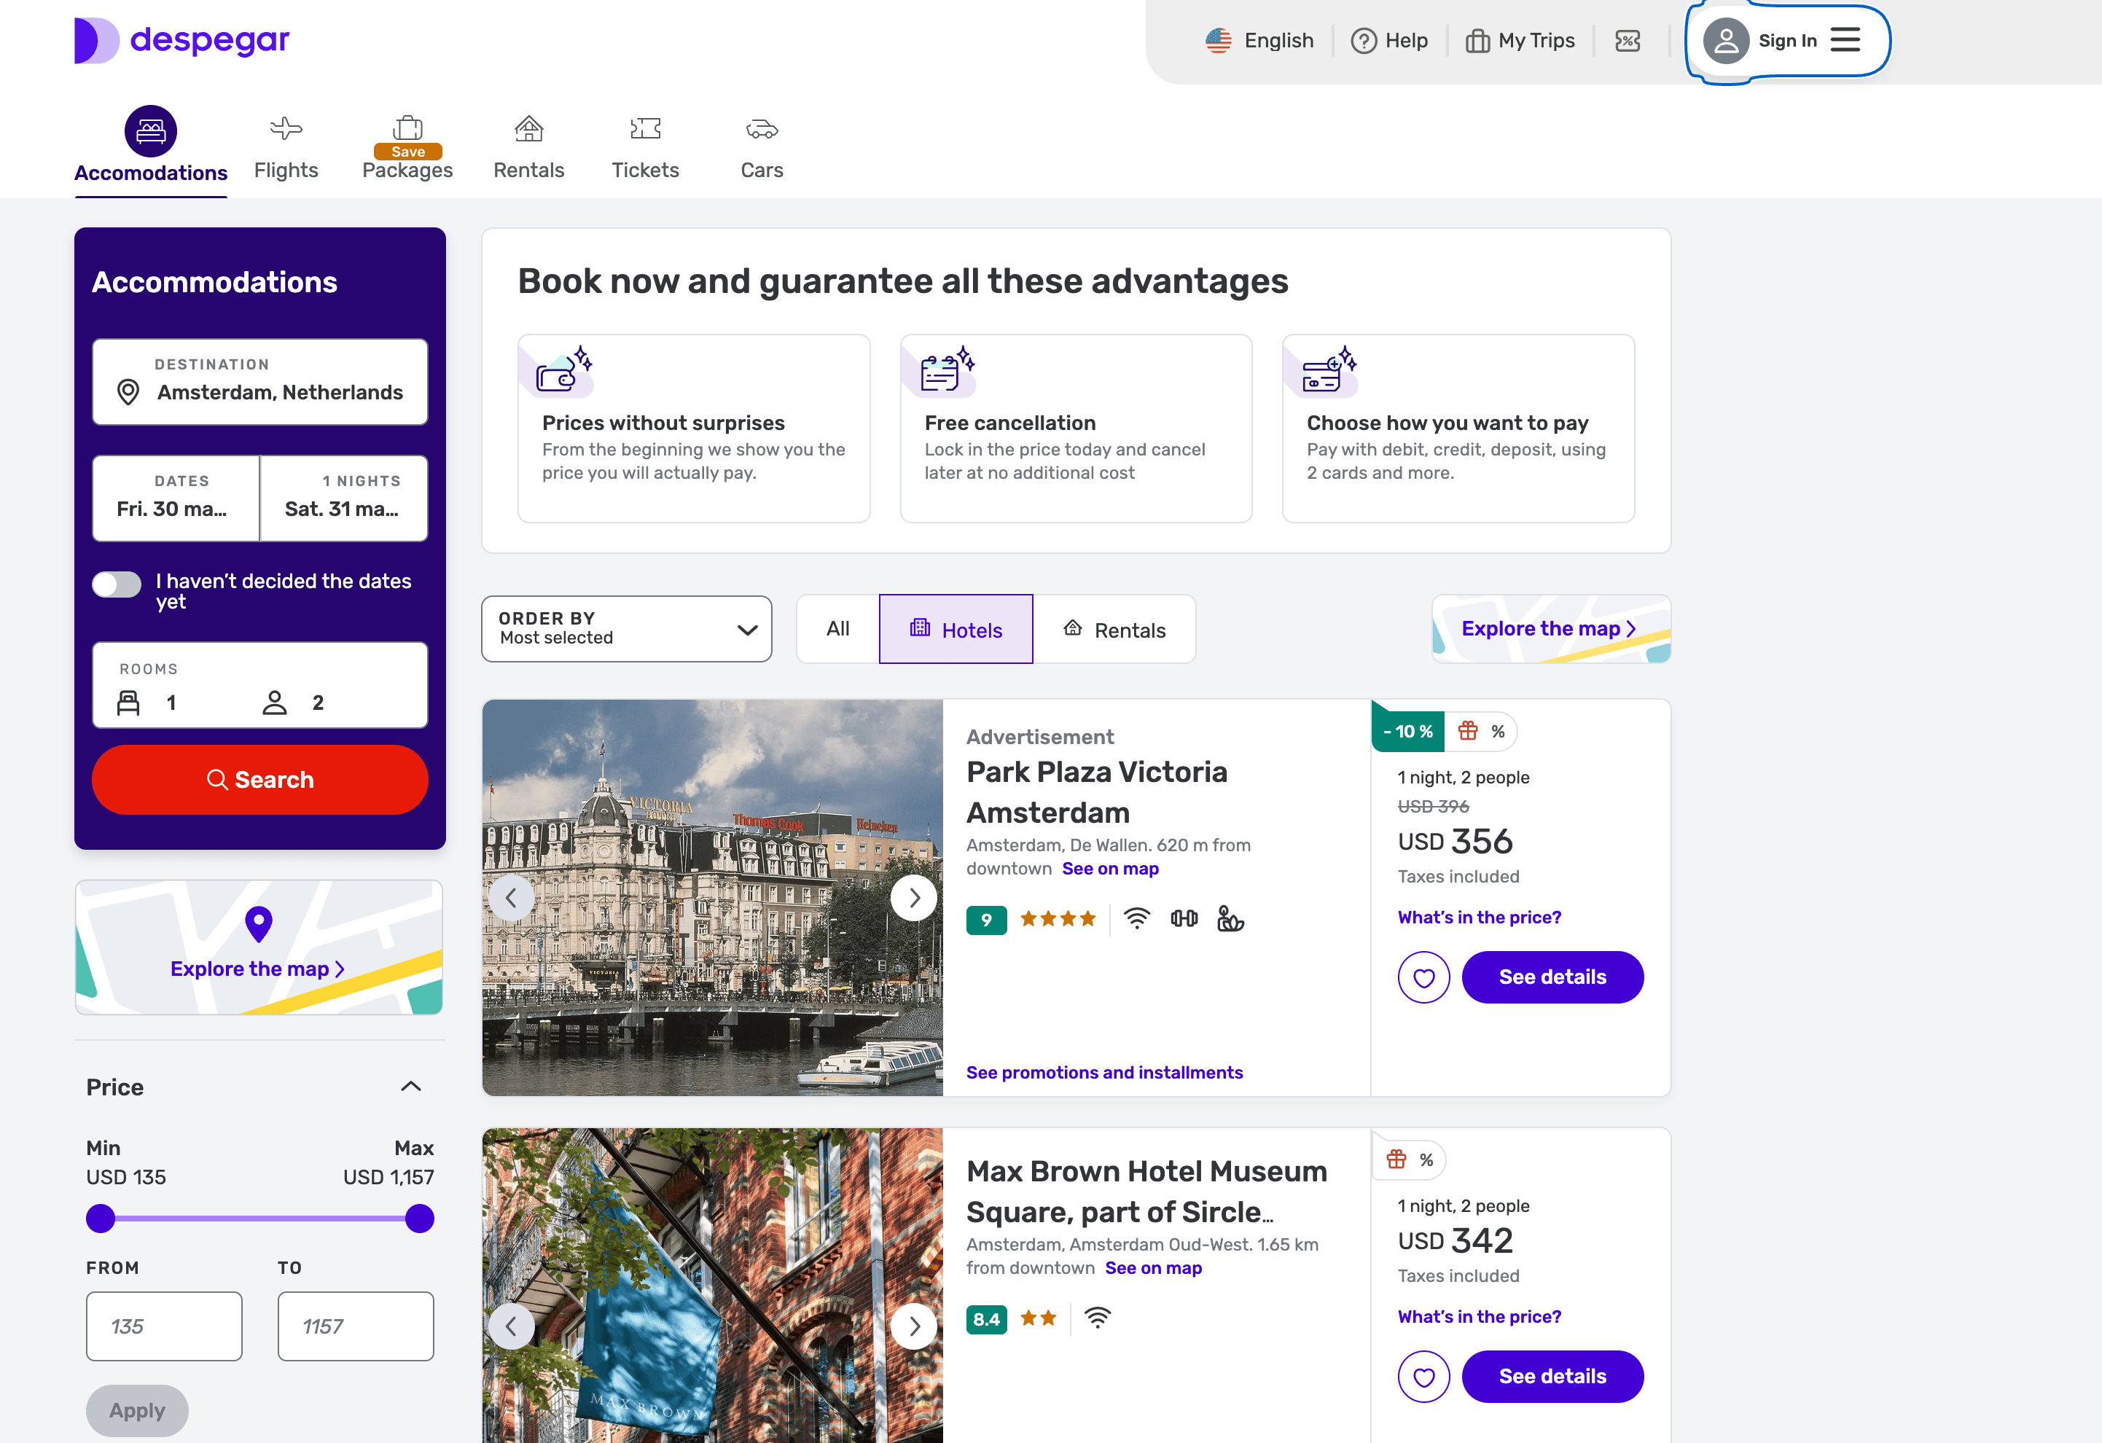Favorite the Max Brown Hotel heart icon
Screen dimensions: 2102x1443
pos(1423,1377)
